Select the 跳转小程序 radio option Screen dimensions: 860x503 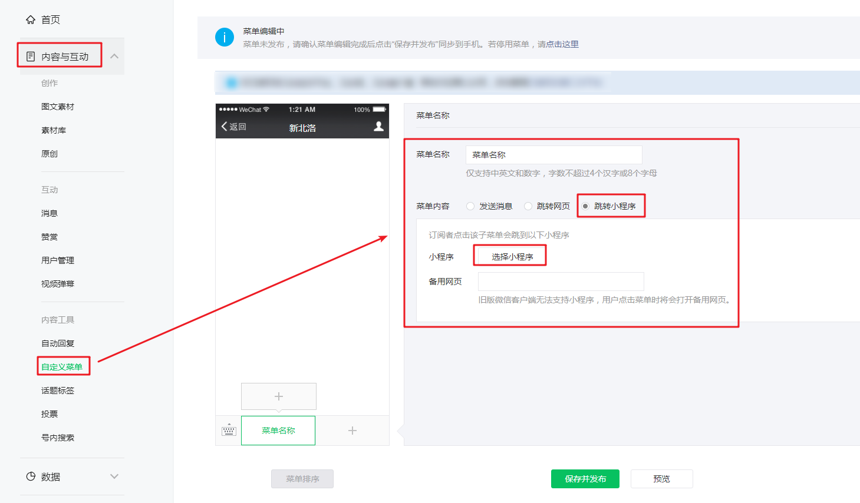tap(585, 206)
